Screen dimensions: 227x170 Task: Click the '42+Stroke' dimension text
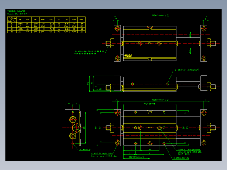pos(150,104)
